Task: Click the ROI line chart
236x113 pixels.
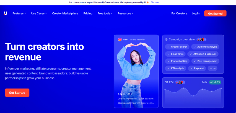Action: tap(193, 96)
